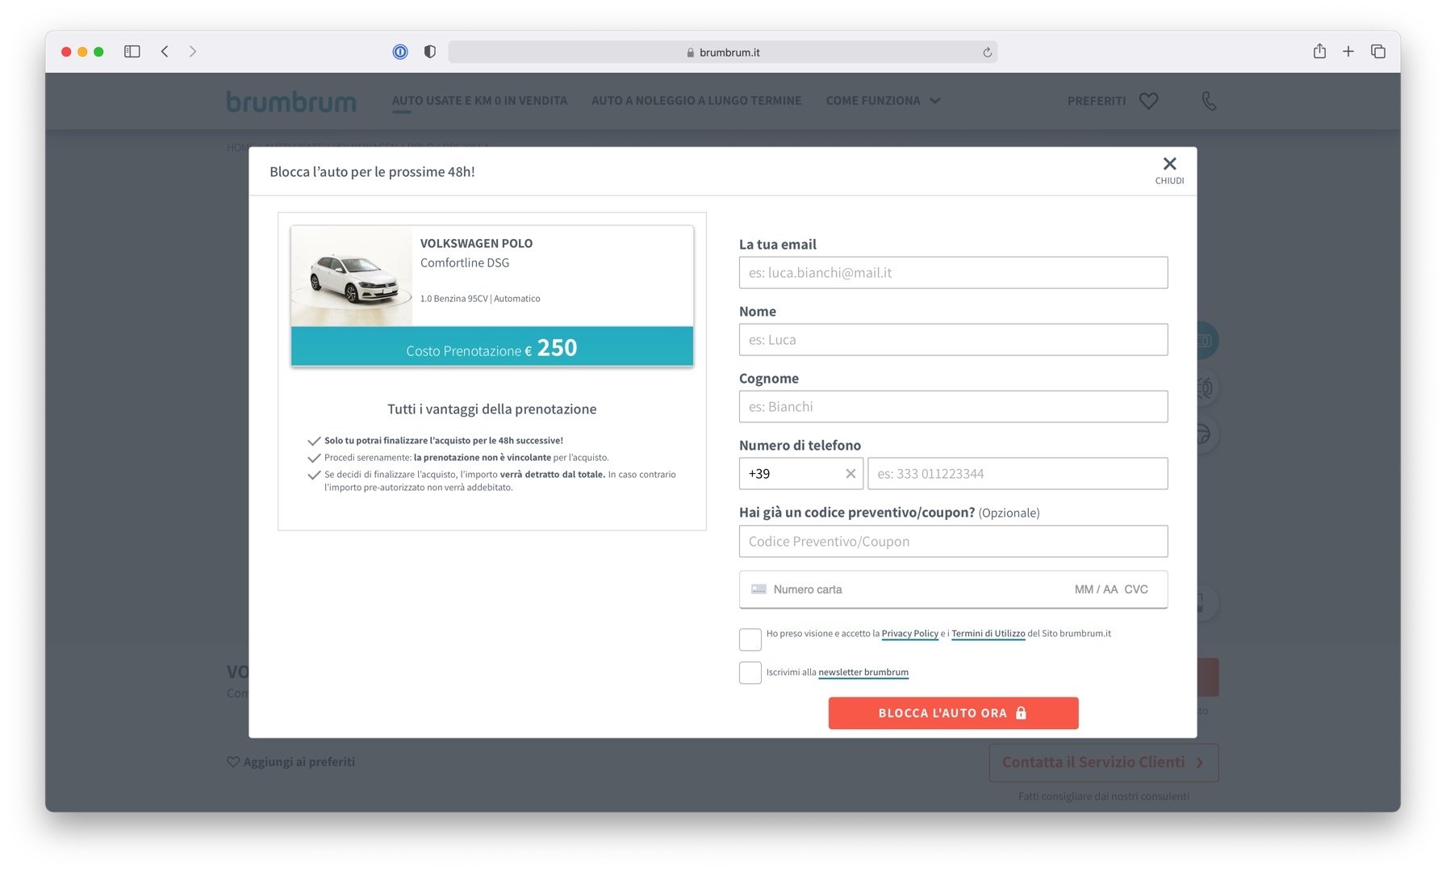Clear the +39 country prefix with X
This screenshot has width=1446, height=872.
tap(850, 474)
